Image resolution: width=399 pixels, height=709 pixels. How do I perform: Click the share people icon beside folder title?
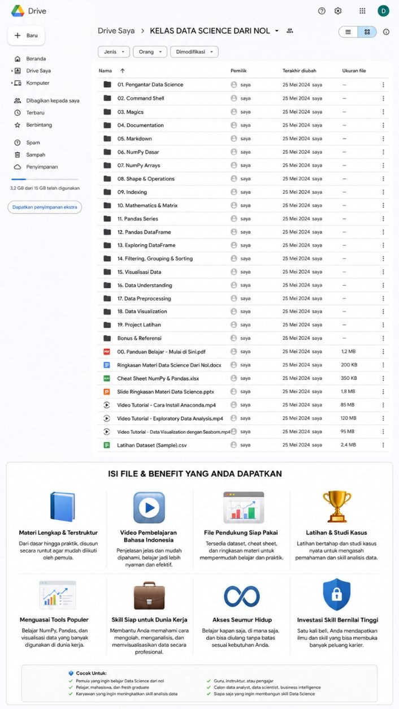[x=290, y=31]
